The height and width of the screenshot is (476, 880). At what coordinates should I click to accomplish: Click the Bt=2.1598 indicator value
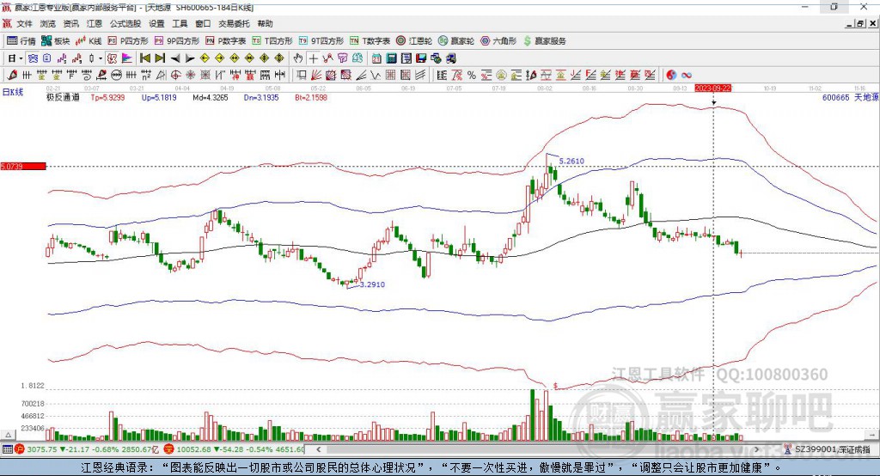click(x=311, y=97)
